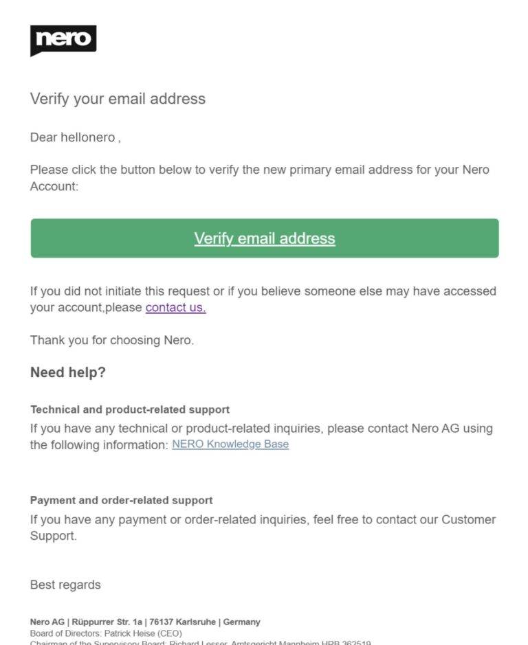Click the Nero logo at top
This screenshot has width=528, height=645.
pos(63,40)
